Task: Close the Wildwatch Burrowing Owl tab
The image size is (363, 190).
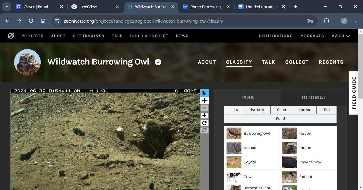Action: pyautogui.click(x=173, y=7)
